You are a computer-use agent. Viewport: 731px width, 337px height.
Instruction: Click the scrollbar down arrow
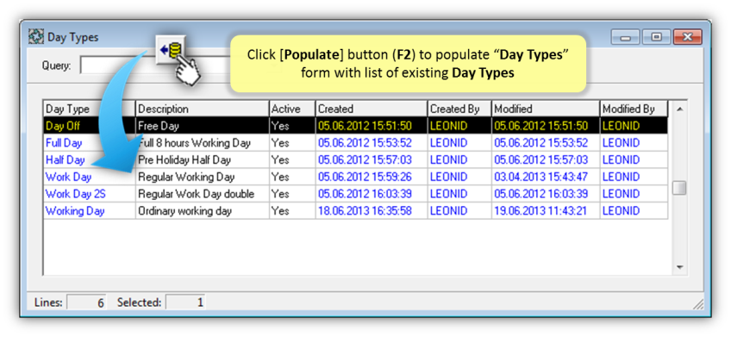(x=679, y=267)
